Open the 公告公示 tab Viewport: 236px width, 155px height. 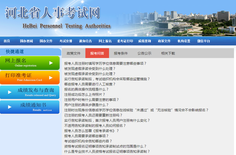[144, 53]
